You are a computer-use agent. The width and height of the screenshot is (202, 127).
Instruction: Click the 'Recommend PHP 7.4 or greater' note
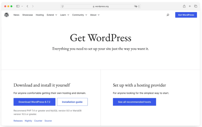[48, 112]
